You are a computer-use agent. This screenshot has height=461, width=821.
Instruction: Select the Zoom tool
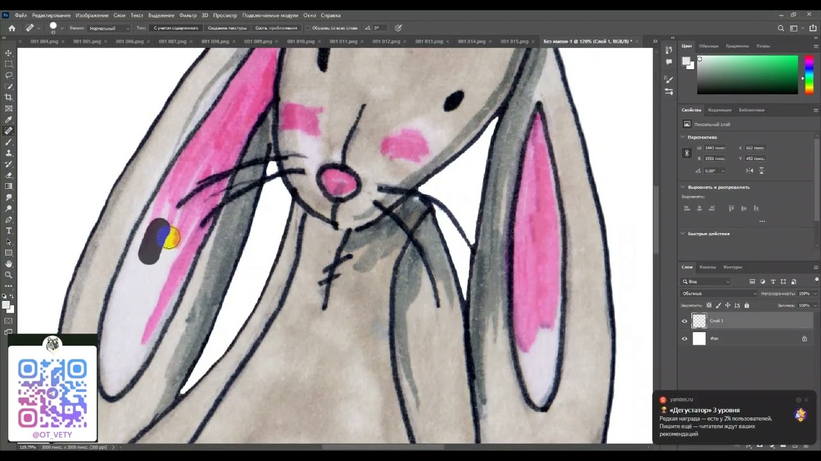click(8, 275)
